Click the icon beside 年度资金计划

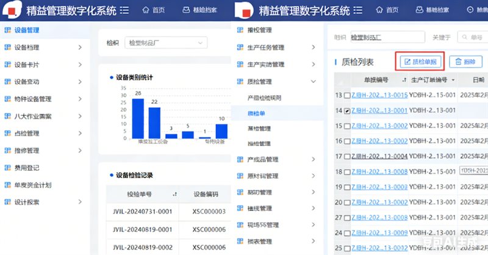[x=7, y=185]
